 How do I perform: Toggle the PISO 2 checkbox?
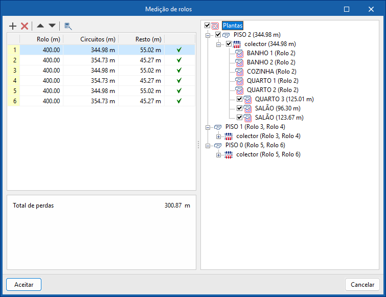tap(218, 35)
